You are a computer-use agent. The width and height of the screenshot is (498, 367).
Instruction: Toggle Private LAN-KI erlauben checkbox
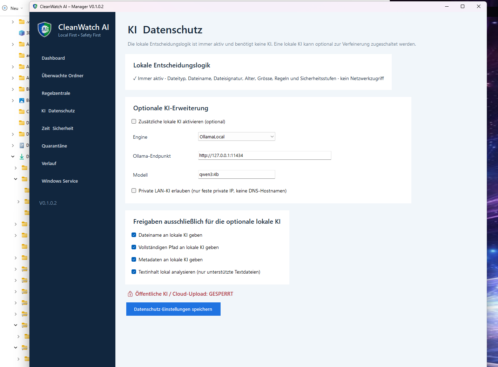click(x=134, y=191)
